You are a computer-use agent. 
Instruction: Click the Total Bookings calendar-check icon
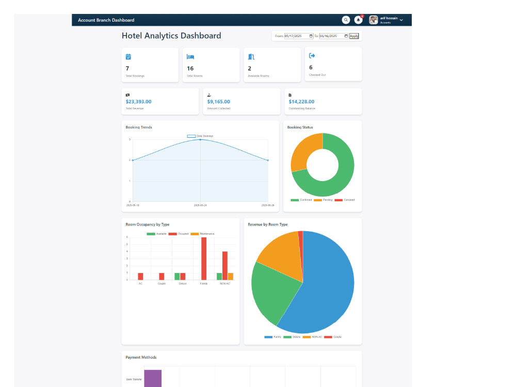click(128, 57)
